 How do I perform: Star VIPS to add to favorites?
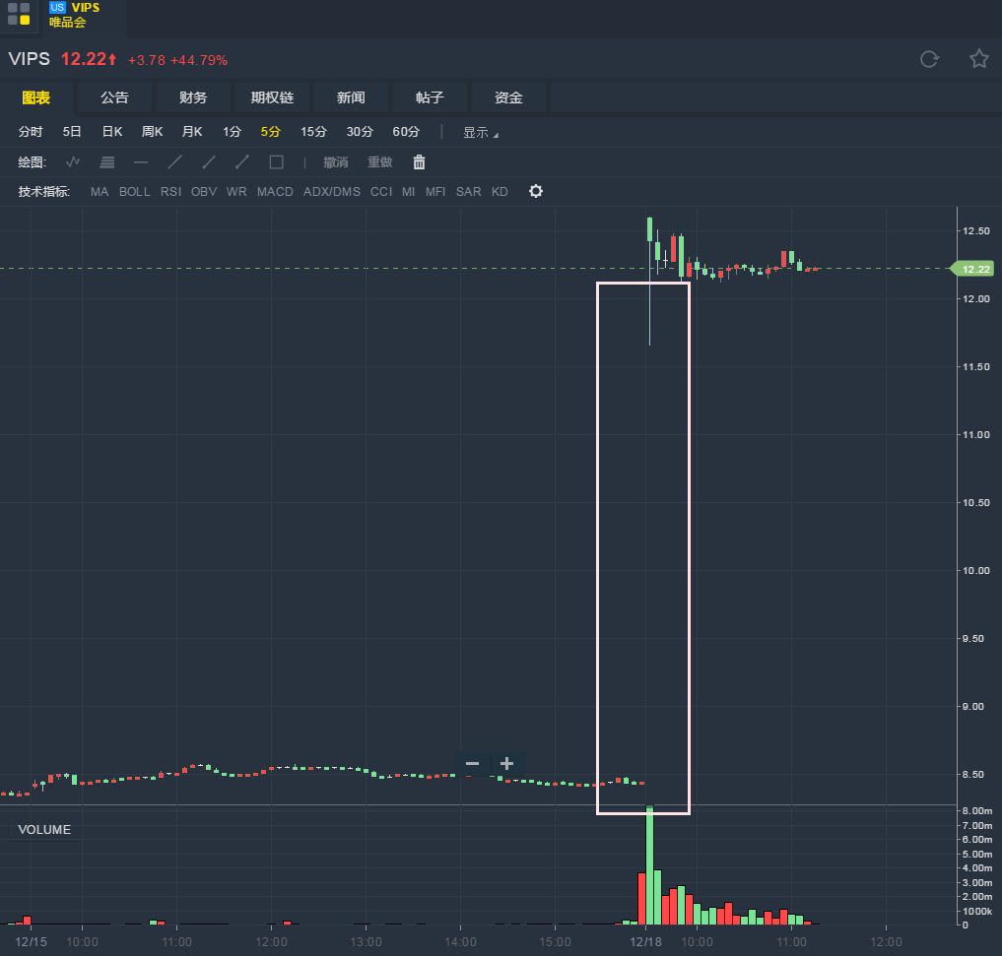click(978, 59)
